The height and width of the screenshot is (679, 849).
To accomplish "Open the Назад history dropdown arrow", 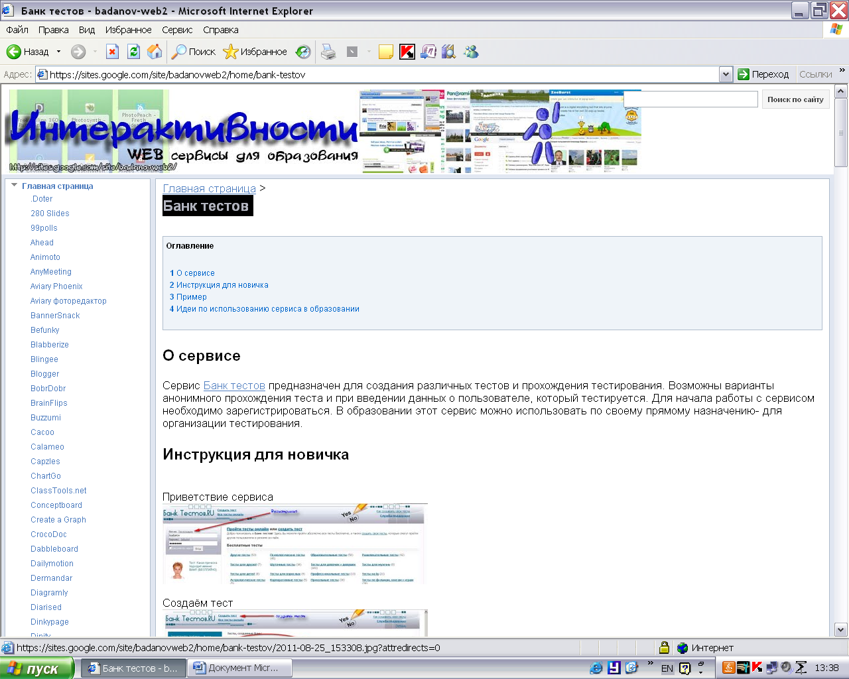I will [58, 52].
